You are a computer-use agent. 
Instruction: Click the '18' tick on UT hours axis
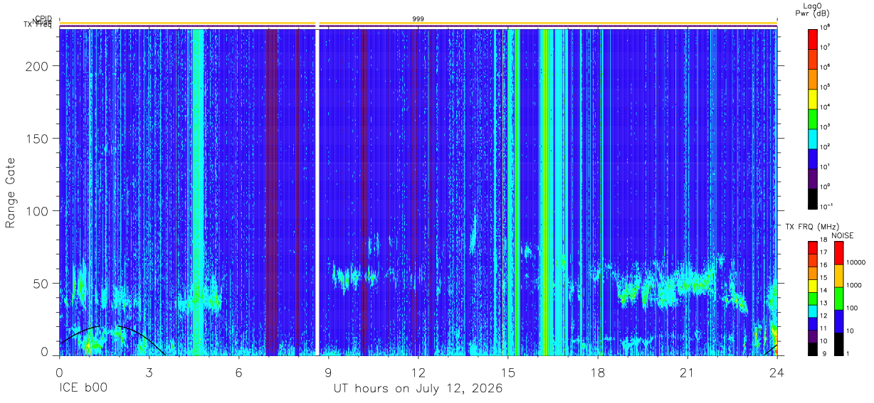597,372
